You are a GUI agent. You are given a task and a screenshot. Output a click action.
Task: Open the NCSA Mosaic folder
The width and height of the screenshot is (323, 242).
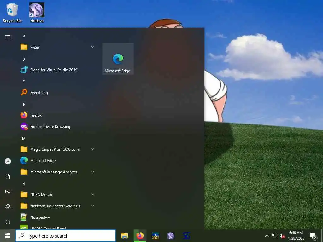57,194
